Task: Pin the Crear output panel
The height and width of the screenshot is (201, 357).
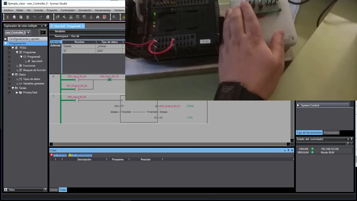Action: [x=288, y=150]
